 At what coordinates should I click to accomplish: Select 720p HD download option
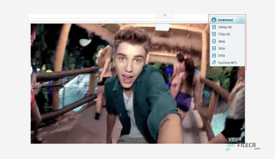pyautogui.click(x=227, y=34)
